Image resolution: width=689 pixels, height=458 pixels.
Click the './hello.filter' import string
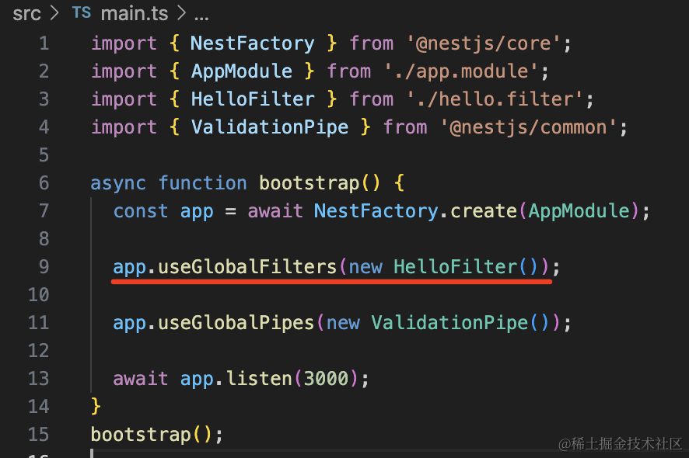494,99
